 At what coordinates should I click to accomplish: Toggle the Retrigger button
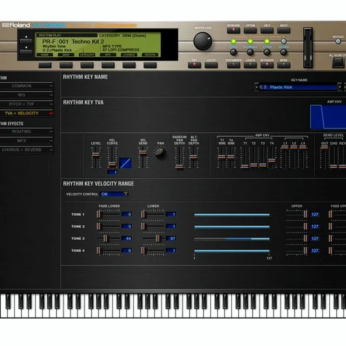(267, 65)
